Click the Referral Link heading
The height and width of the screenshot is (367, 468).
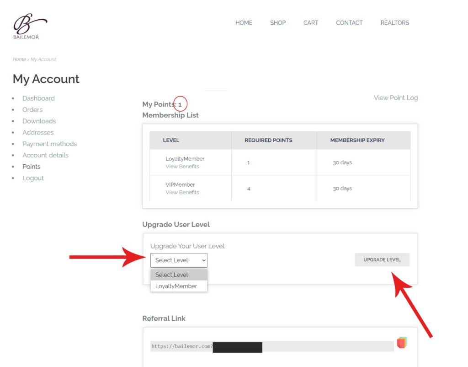click(164, 318)
